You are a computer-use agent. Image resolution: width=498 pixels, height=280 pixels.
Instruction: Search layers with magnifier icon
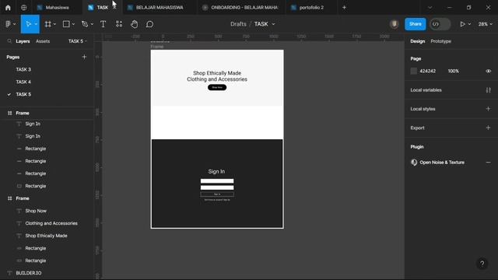[x=9, y=41]
